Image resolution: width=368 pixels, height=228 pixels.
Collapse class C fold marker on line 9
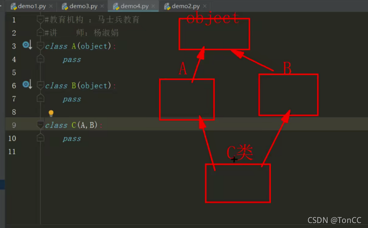coord(40,125)
